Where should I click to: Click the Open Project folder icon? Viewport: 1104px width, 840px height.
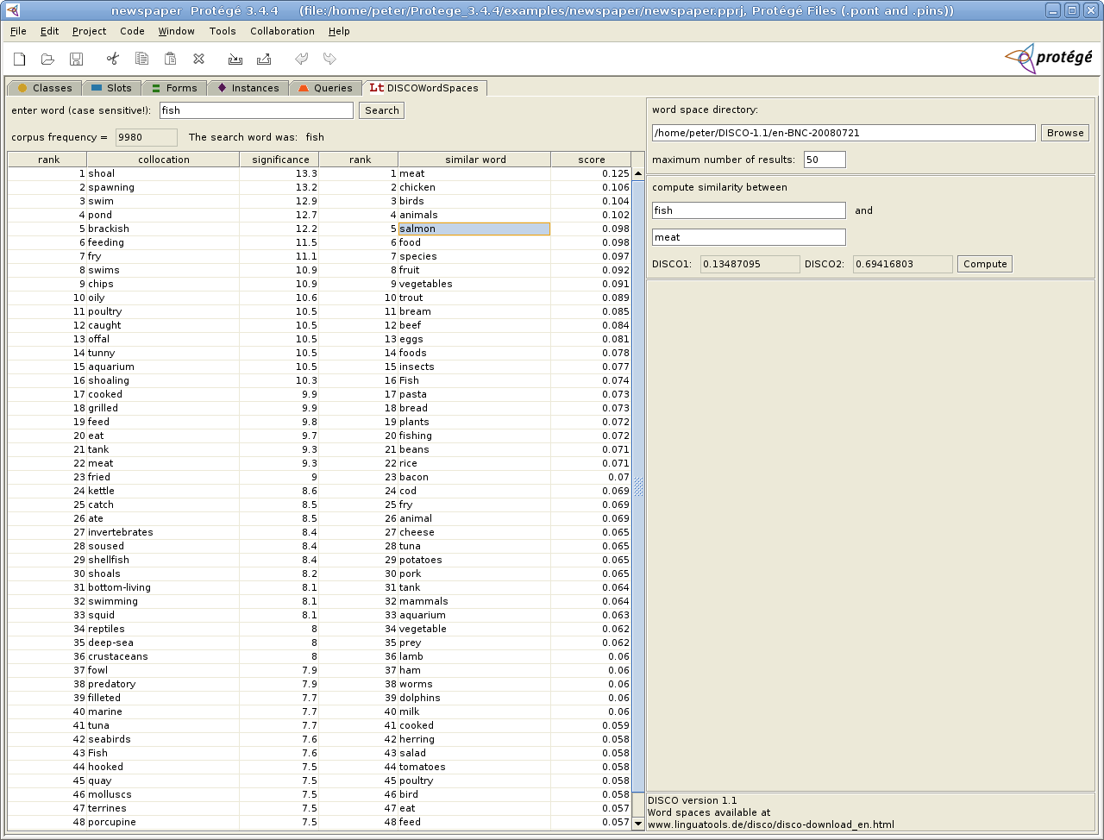tap(48, 59)
